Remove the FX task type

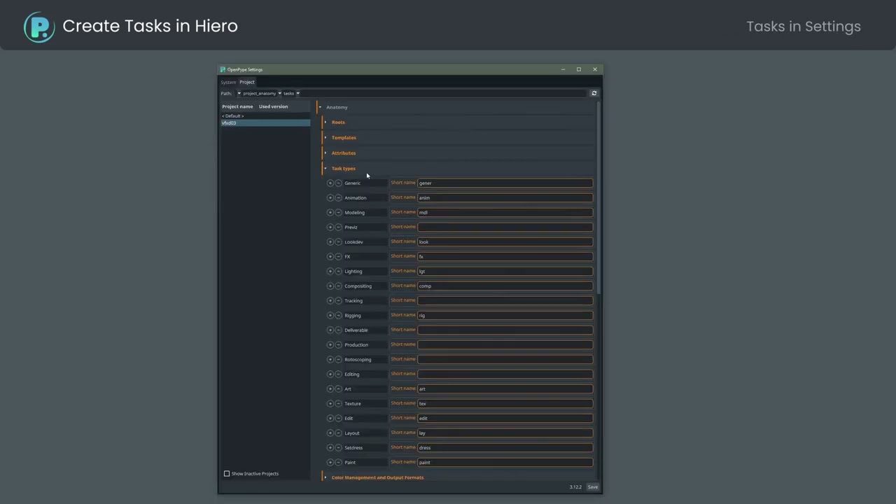tap(338, 256)
